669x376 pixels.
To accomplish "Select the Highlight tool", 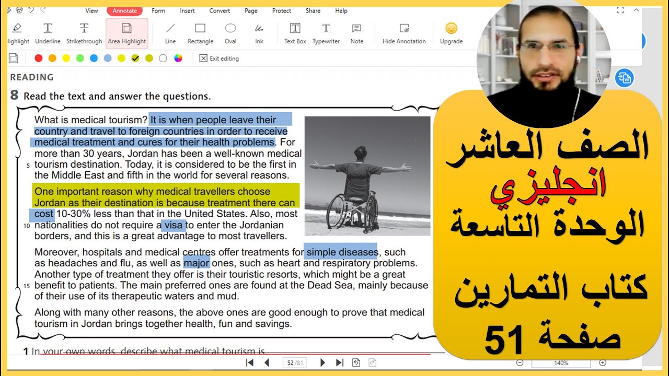I will pyautogui.click(x=18, y=33).
